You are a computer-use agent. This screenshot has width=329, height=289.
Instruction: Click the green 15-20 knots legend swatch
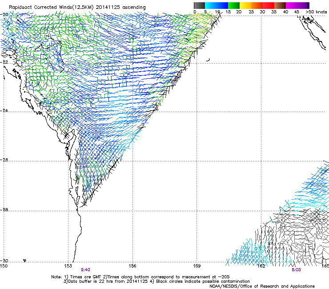234,5
